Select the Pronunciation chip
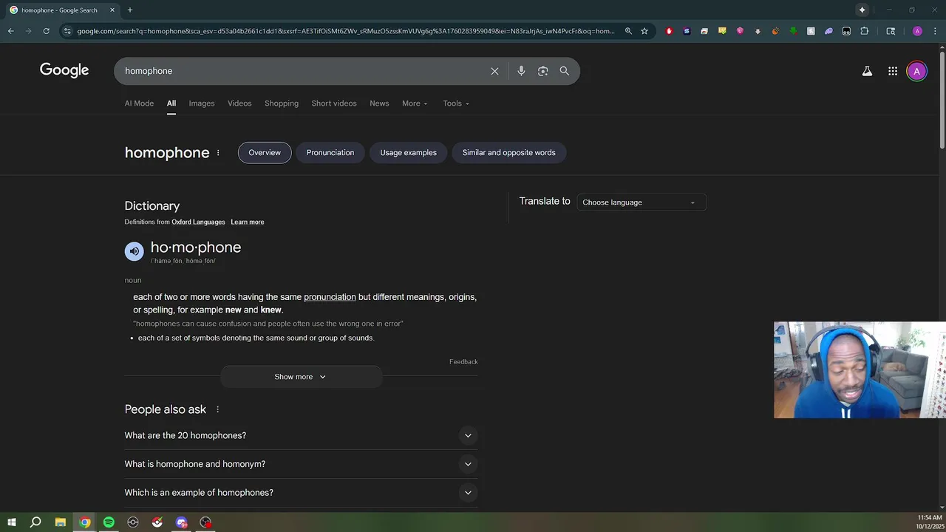This screenshot has height=532, width=946. coord(330,153)
